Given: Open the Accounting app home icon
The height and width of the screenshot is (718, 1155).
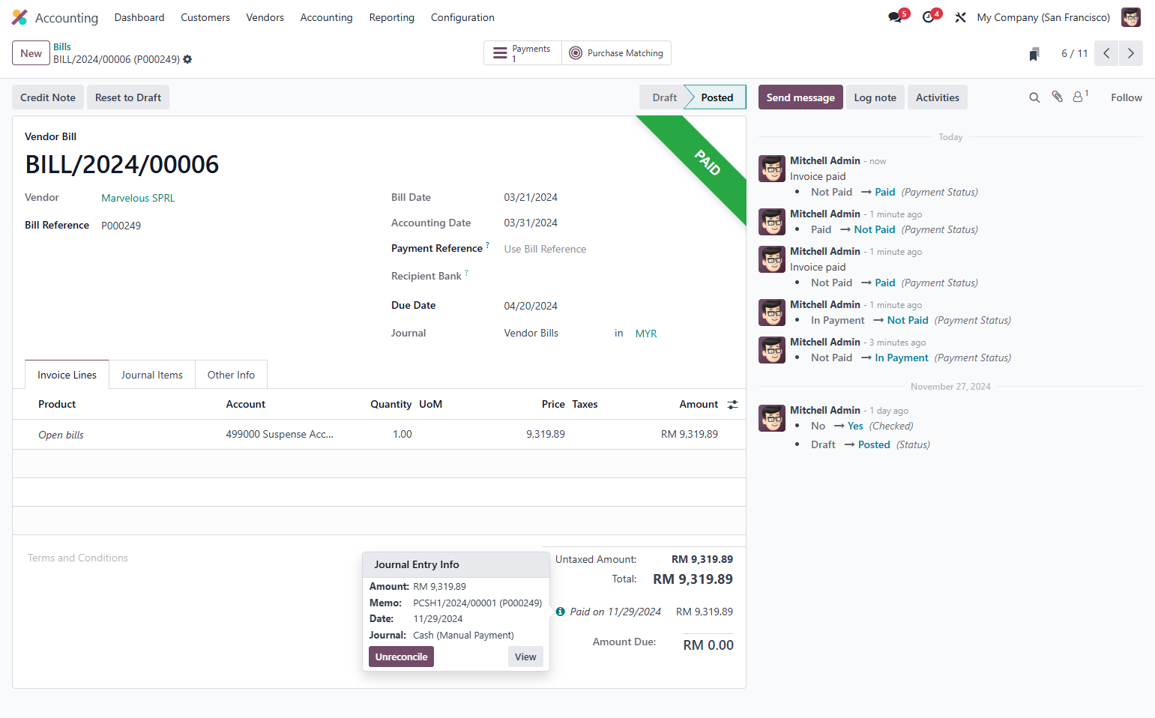Looking at the screenshot, I should coord(19,17).
